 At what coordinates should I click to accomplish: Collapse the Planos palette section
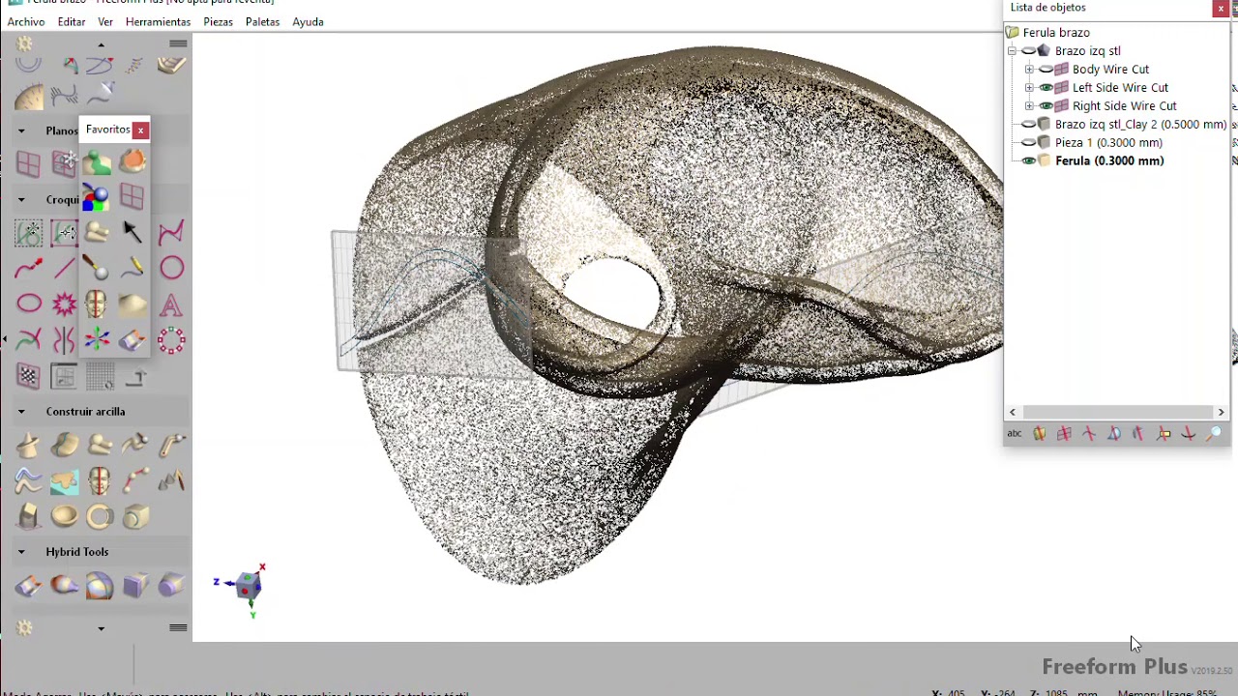[x=20, y=130]
